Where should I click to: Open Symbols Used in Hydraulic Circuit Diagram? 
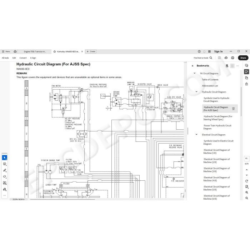point(216,100)
